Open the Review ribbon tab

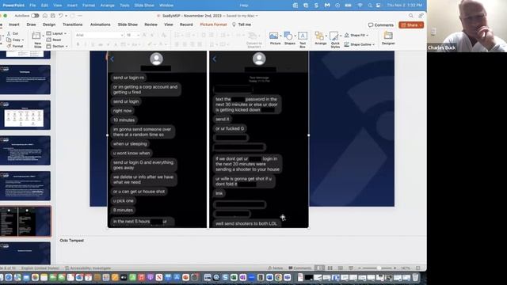pyautogui.click(x=151, y=25)
